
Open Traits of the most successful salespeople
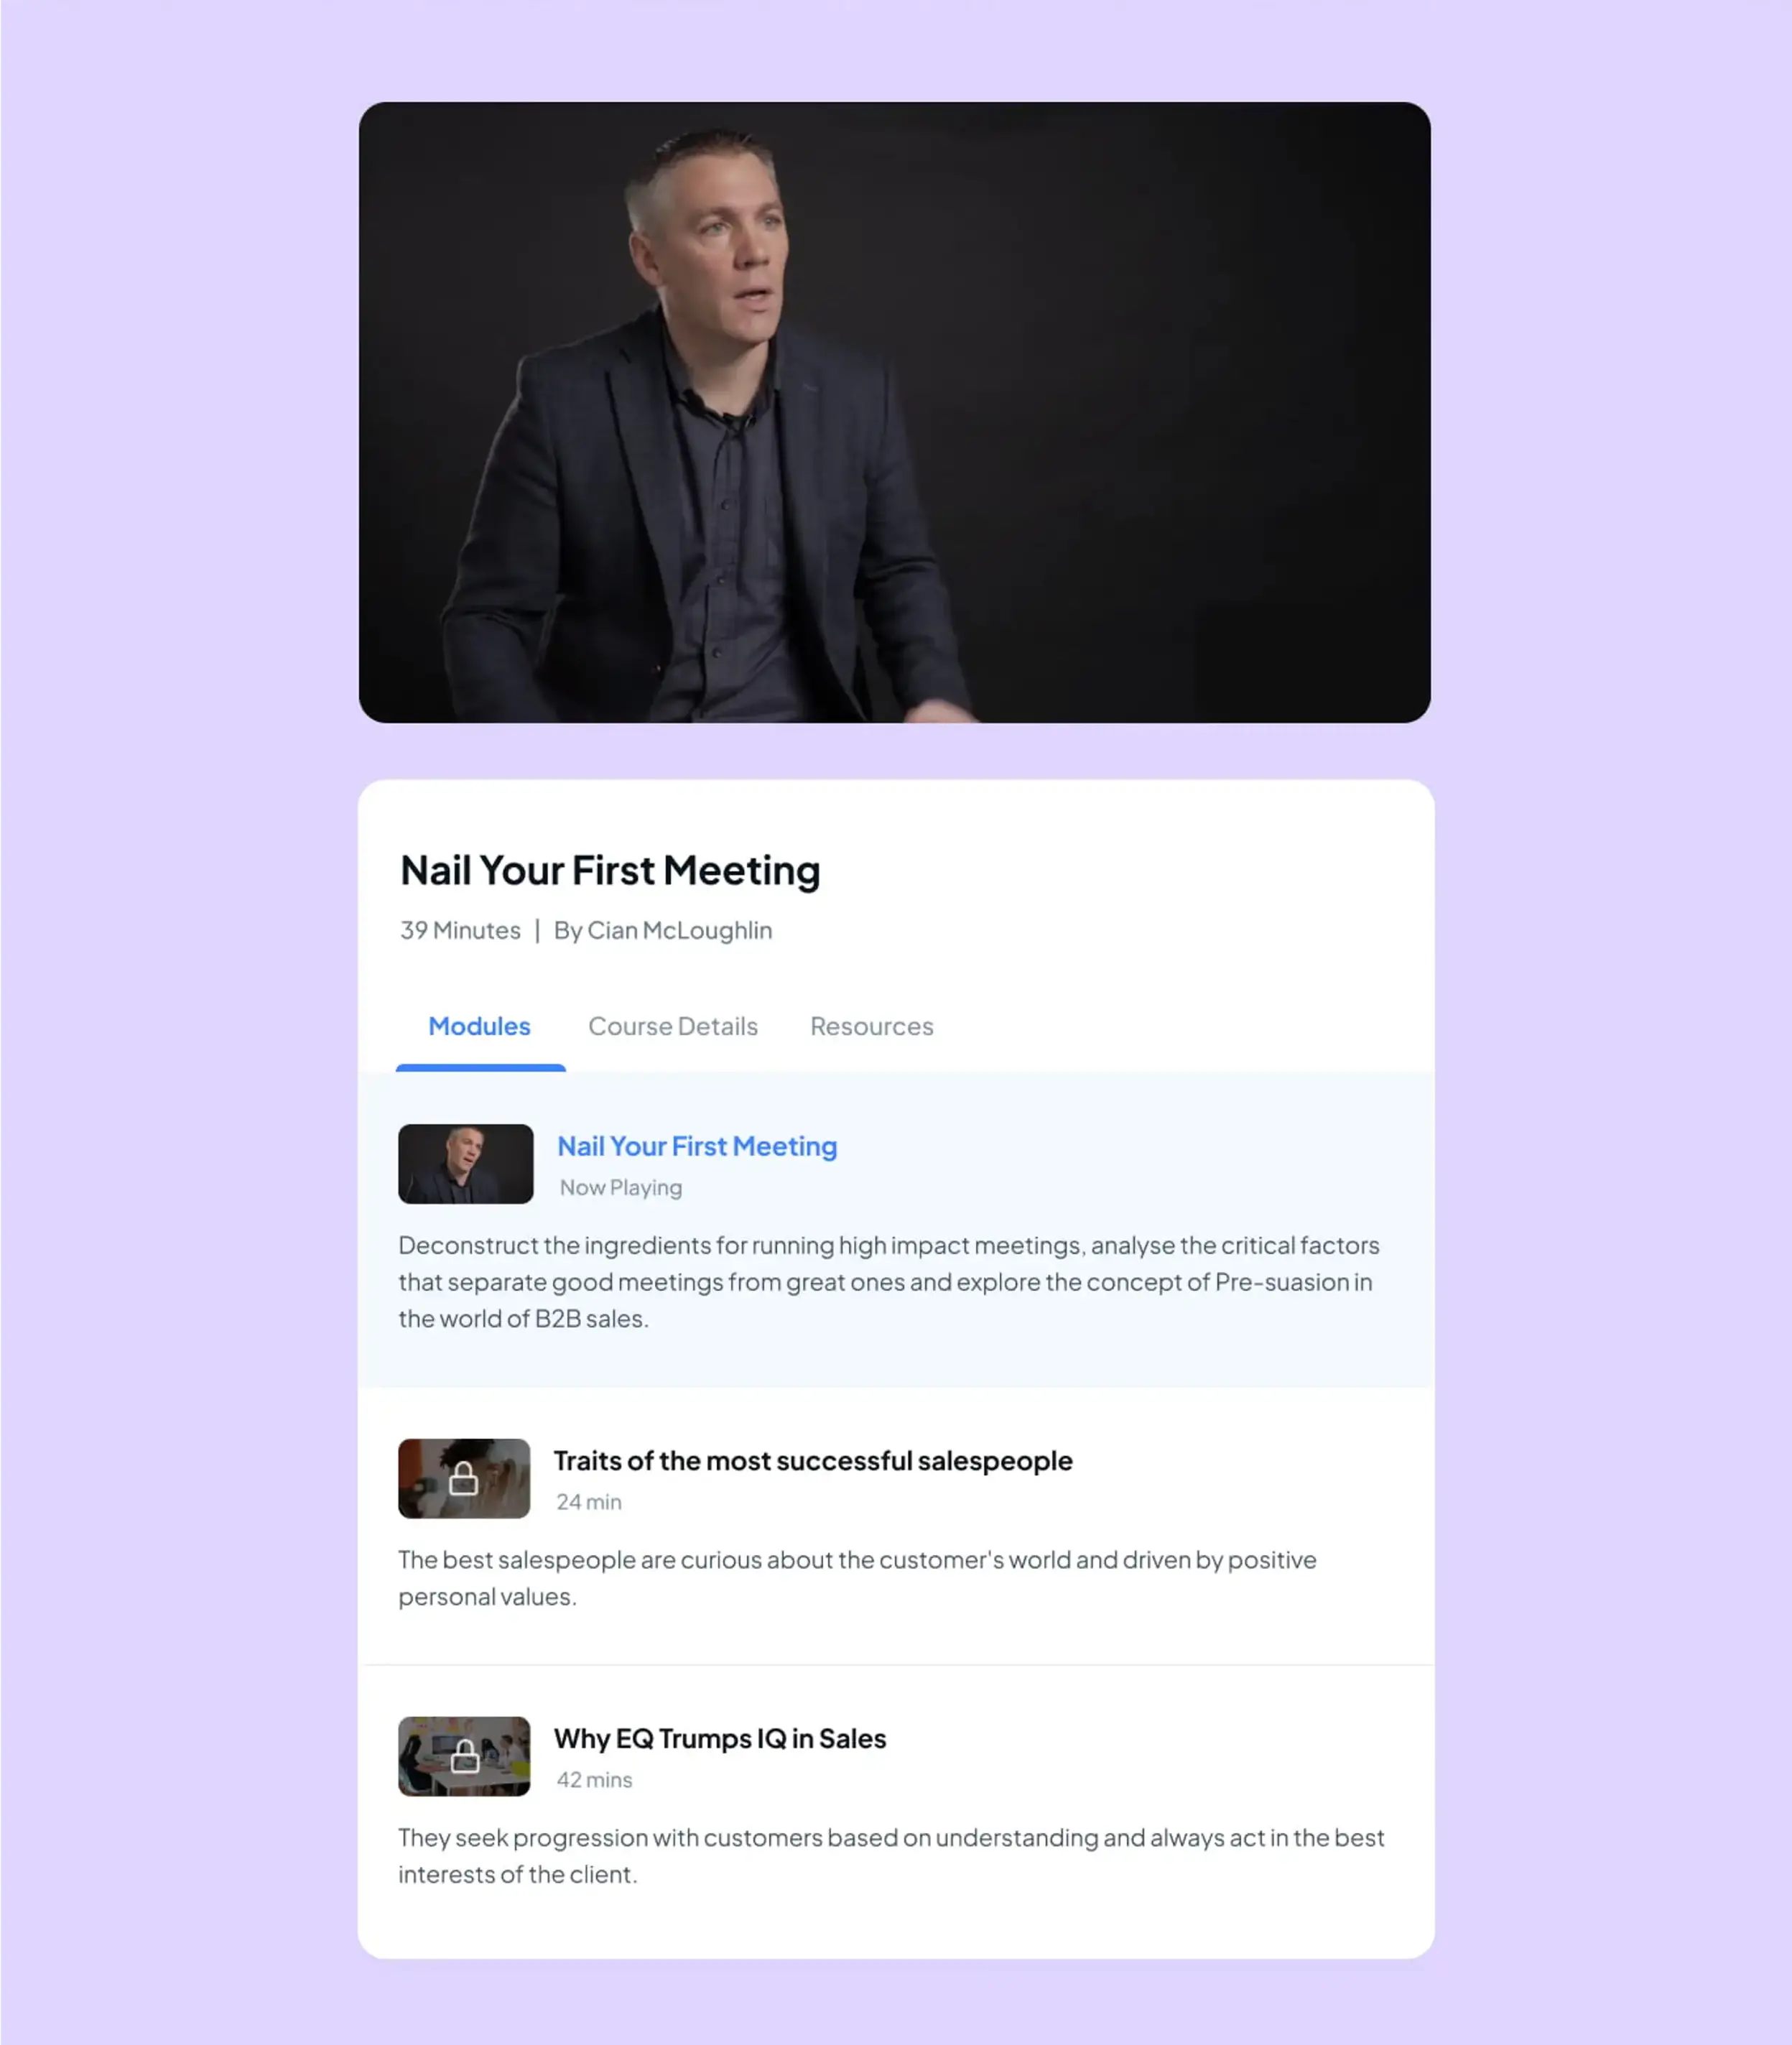[813, 1461]
